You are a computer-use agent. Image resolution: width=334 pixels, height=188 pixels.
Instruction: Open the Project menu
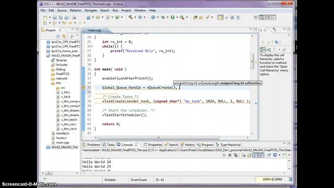tap(126, 10)
